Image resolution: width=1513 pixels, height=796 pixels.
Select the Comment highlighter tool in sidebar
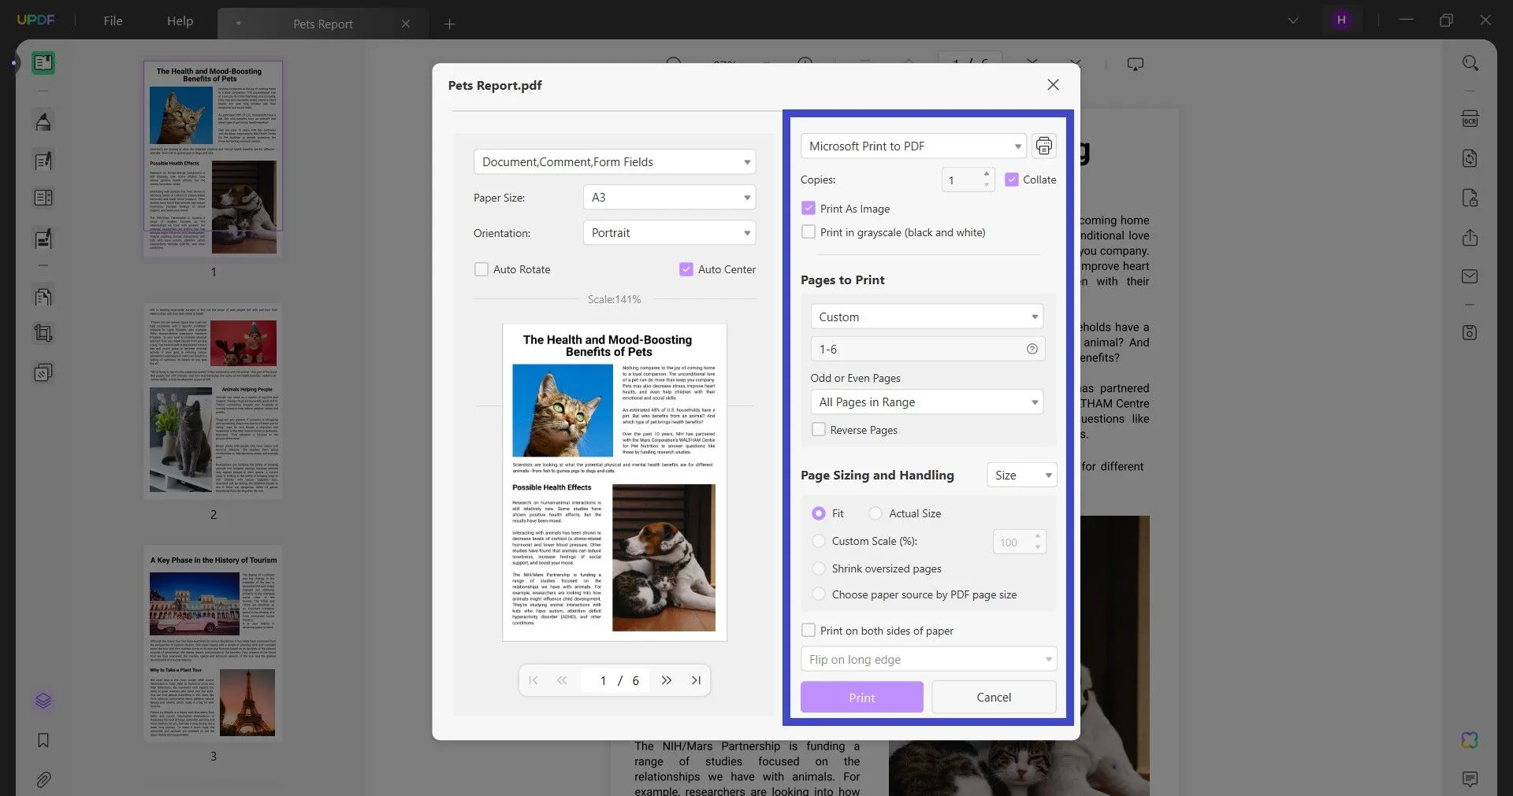click(x=43, y=121)
